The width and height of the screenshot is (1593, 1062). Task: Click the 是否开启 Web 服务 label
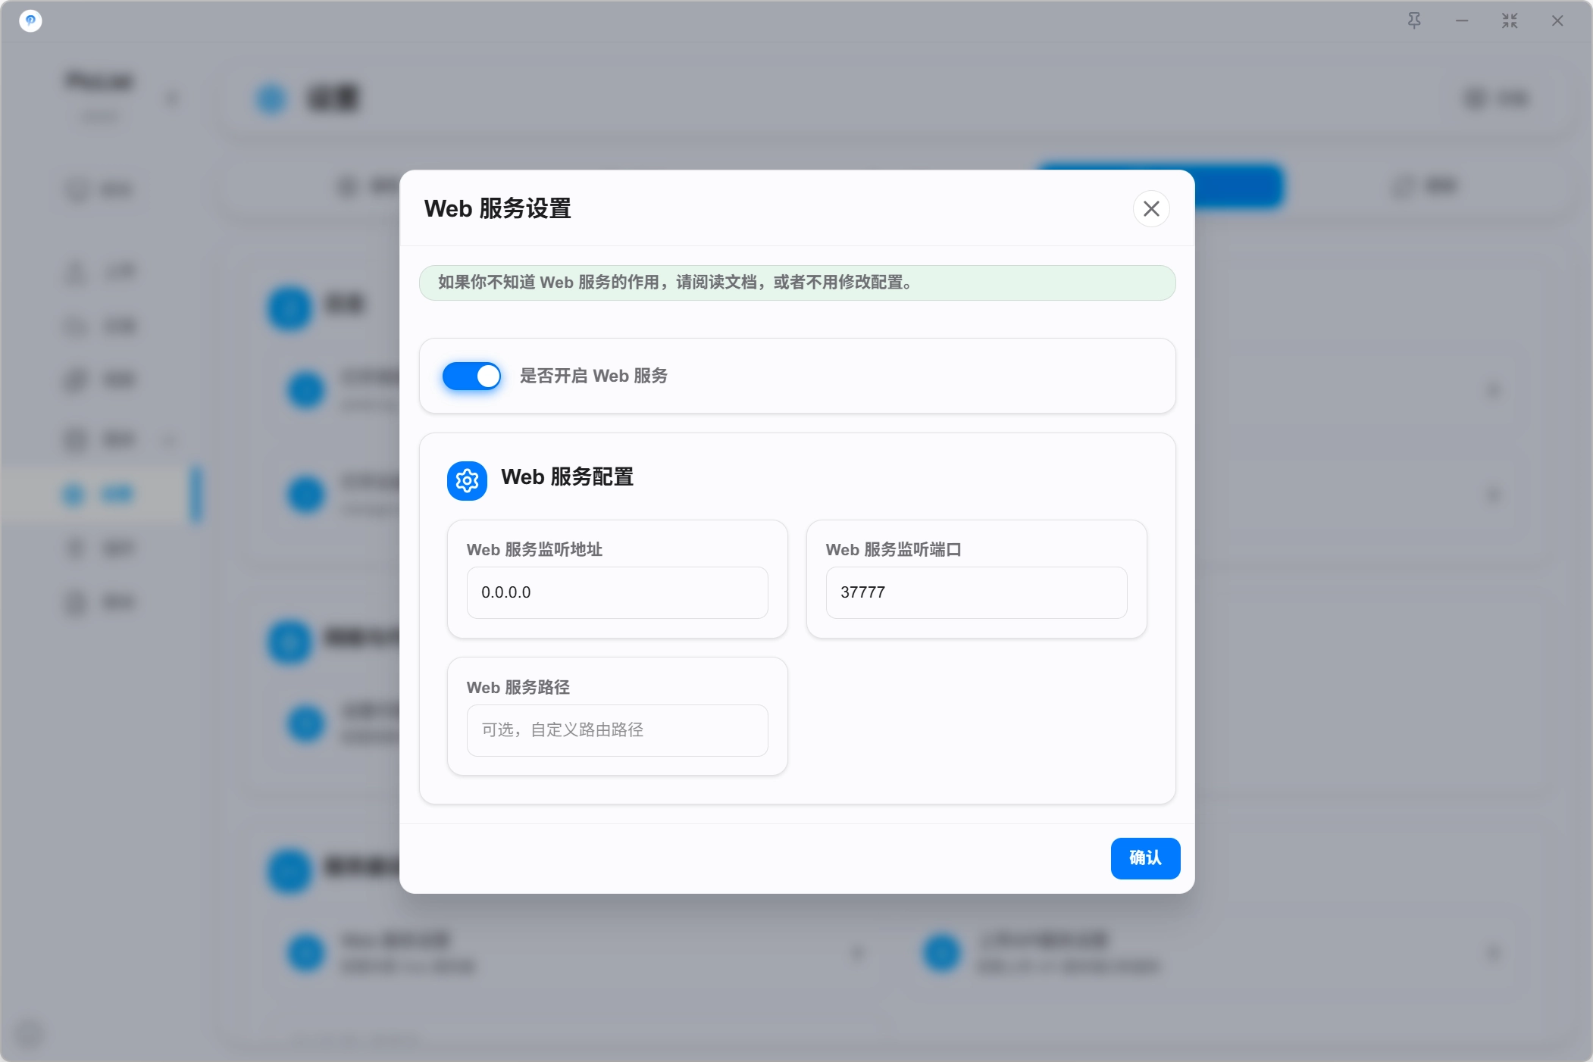point(593,376)
